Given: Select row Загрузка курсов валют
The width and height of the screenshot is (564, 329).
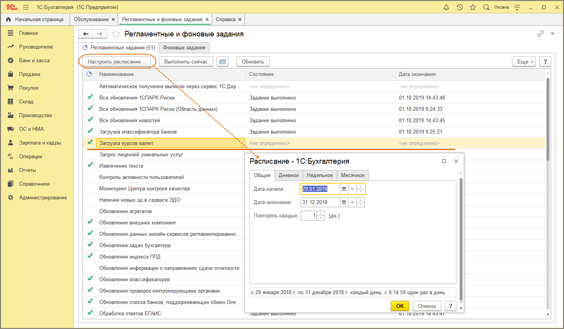Looking at the screenshot, I should pos(314,143).
